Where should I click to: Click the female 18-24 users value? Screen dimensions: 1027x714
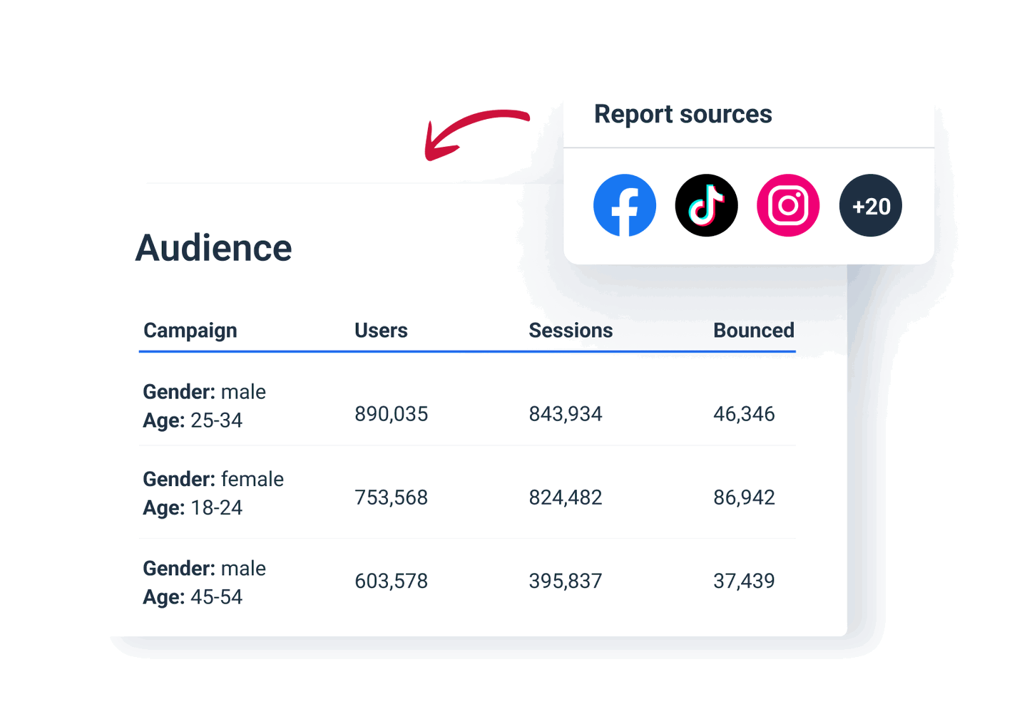pyautogui.click(x=391, y=497)
